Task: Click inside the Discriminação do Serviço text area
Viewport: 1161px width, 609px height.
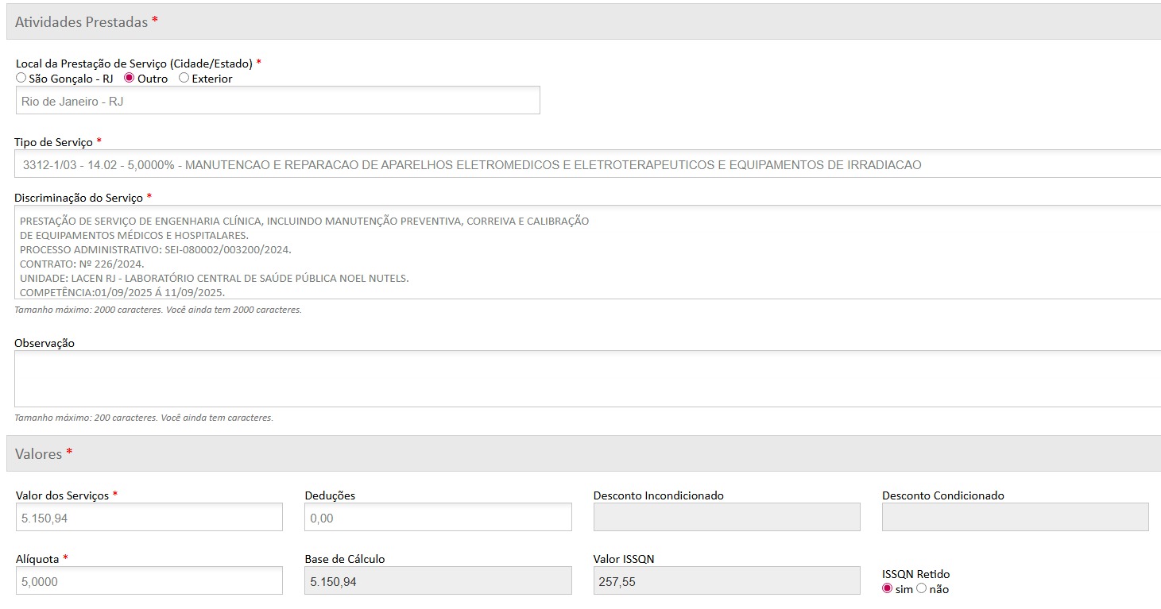Action: coord(586,252)
